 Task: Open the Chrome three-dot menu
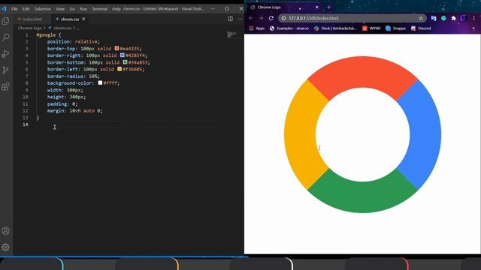click(473, 18)
